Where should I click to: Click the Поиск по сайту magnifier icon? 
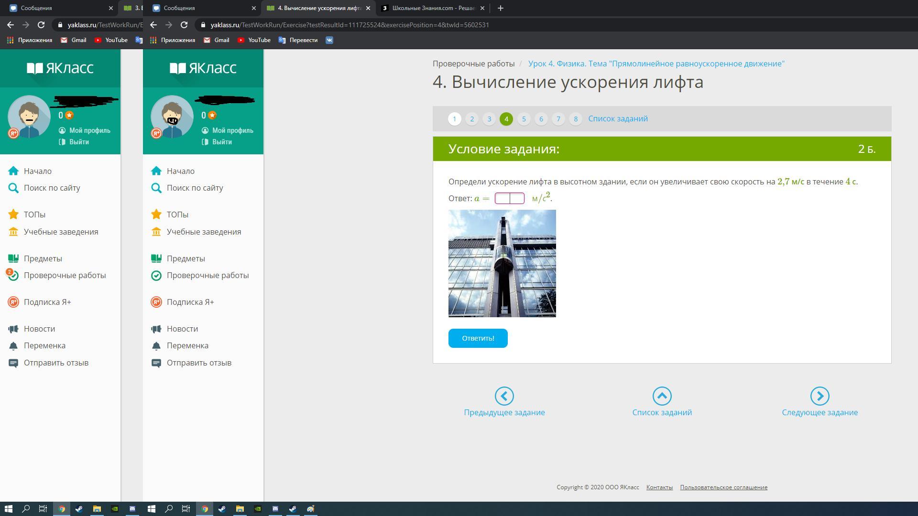(156, 188)
